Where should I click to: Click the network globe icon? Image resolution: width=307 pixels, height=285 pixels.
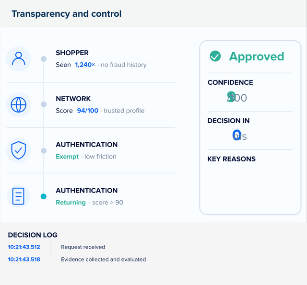click(19, 105)
